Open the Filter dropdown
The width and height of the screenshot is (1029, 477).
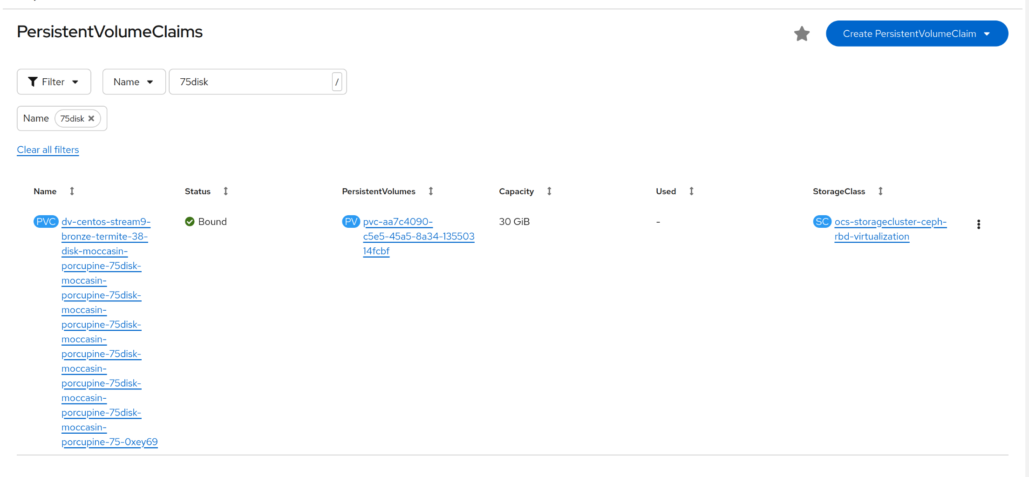tap(54, 82)
